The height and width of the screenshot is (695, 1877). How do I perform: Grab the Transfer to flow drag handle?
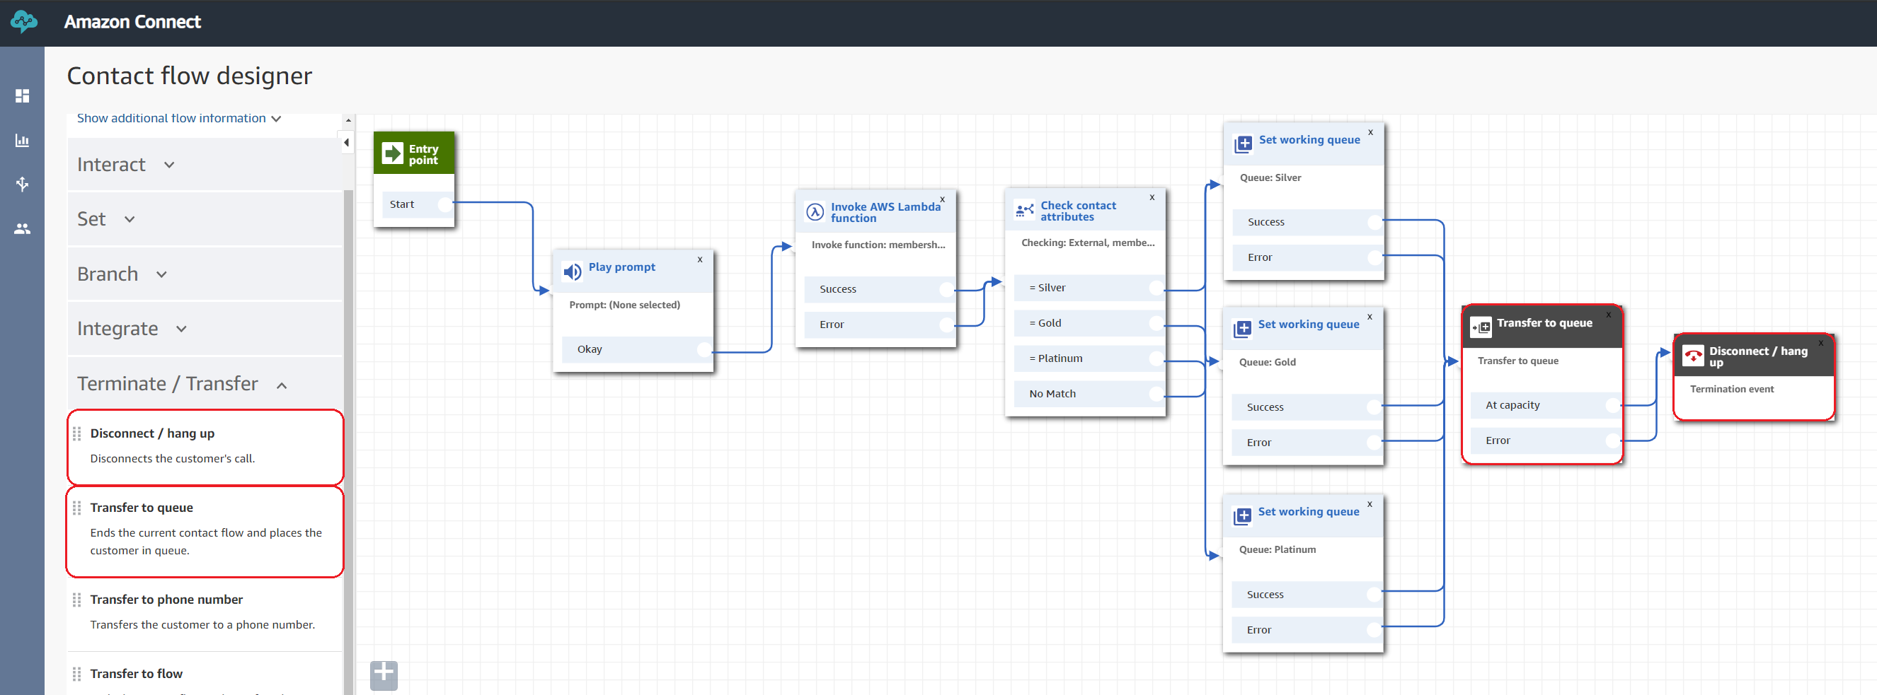click(x=76, y=674)
